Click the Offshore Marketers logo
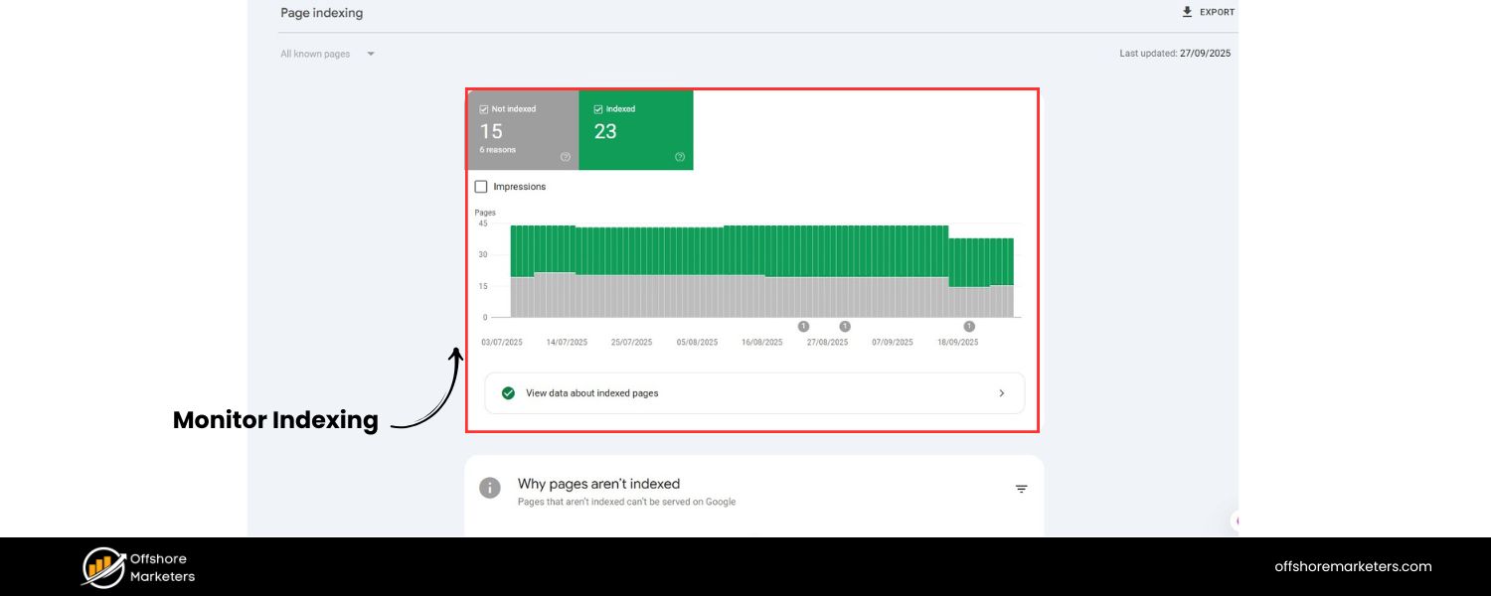 coord(137,566)
